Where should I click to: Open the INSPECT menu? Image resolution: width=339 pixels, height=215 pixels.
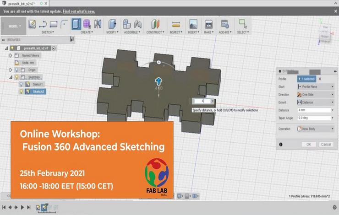176,32
